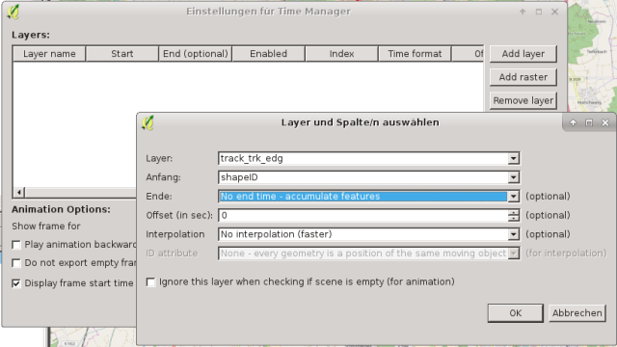Close the Layer und Spalte/n auswählen dialog
The image size is (617, 347).
[605, 123]
